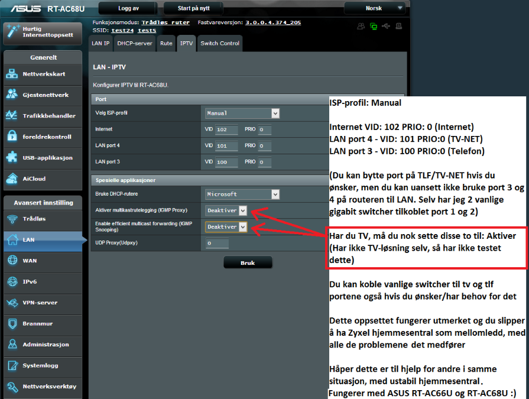The height and width of the screenshot is (399, 529).
Task: Click the test24 SSID link
Action: tap(122, 30)
